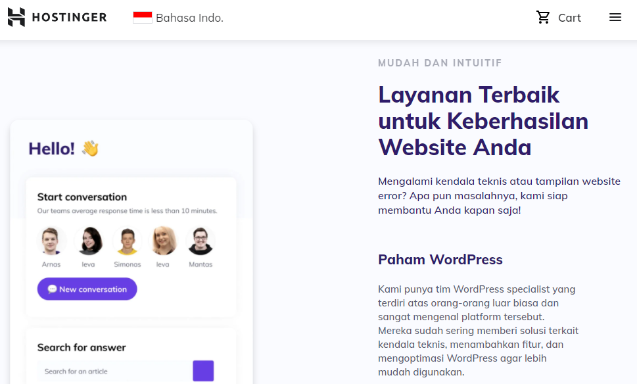Click the Cart label
This screenshot has width=637, height=384.
click(x=569, y=18)
